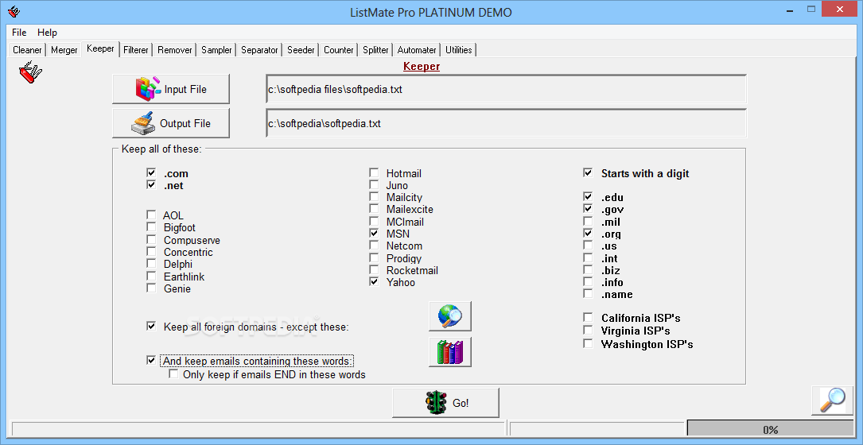Tick the .us checkbox
This screenshot has height=445, width=863.
(589, 246)
